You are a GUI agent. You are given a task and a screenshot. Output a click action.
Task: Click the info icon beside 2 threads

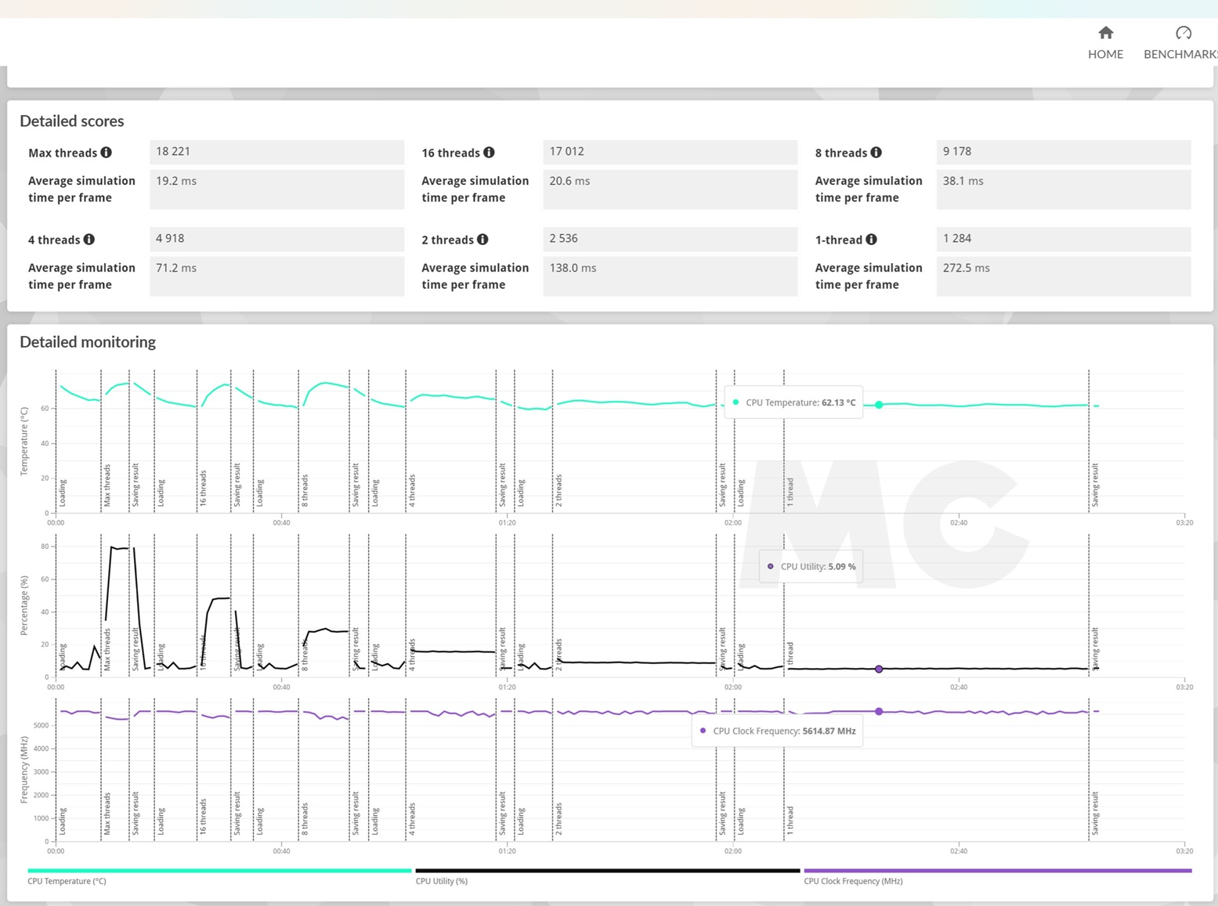point(483,240)
